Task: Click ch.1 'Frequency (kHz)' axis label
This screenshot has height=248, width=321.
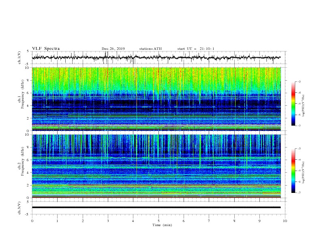Action: tap(23, 94)
